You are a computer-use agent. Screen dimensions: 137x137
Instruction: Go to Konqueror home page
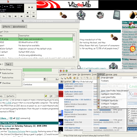pos(71,78)
